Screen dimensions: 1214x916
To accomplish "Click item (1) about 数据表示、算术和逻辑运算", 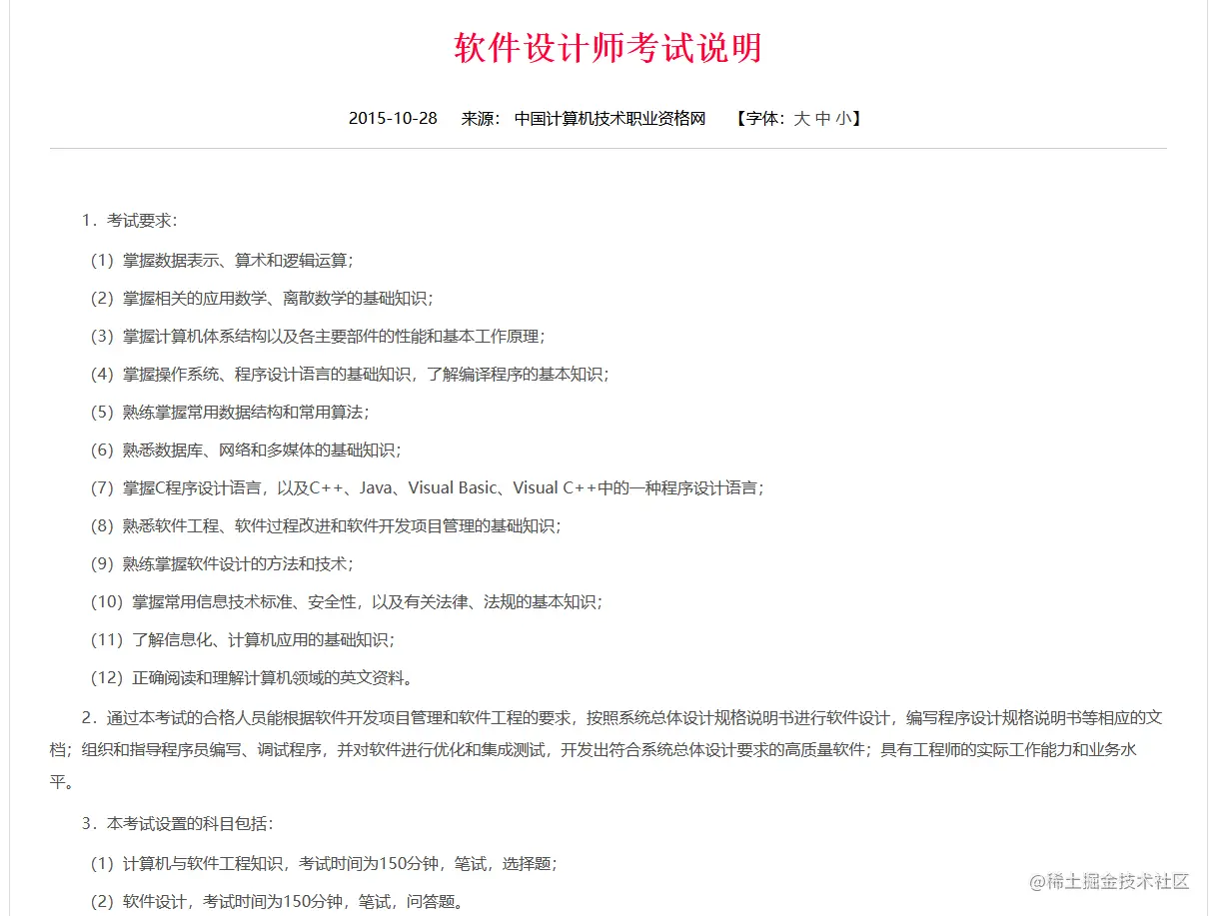I will [223, 260].
